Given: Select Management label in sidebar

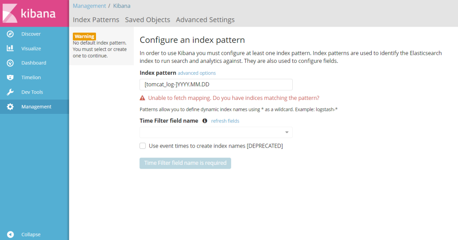Looking at the screenshot, I should click(x=36, y=107).
